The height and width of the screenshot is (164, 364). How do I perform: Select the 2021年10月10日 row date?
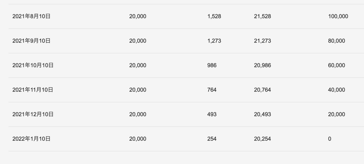33,65
